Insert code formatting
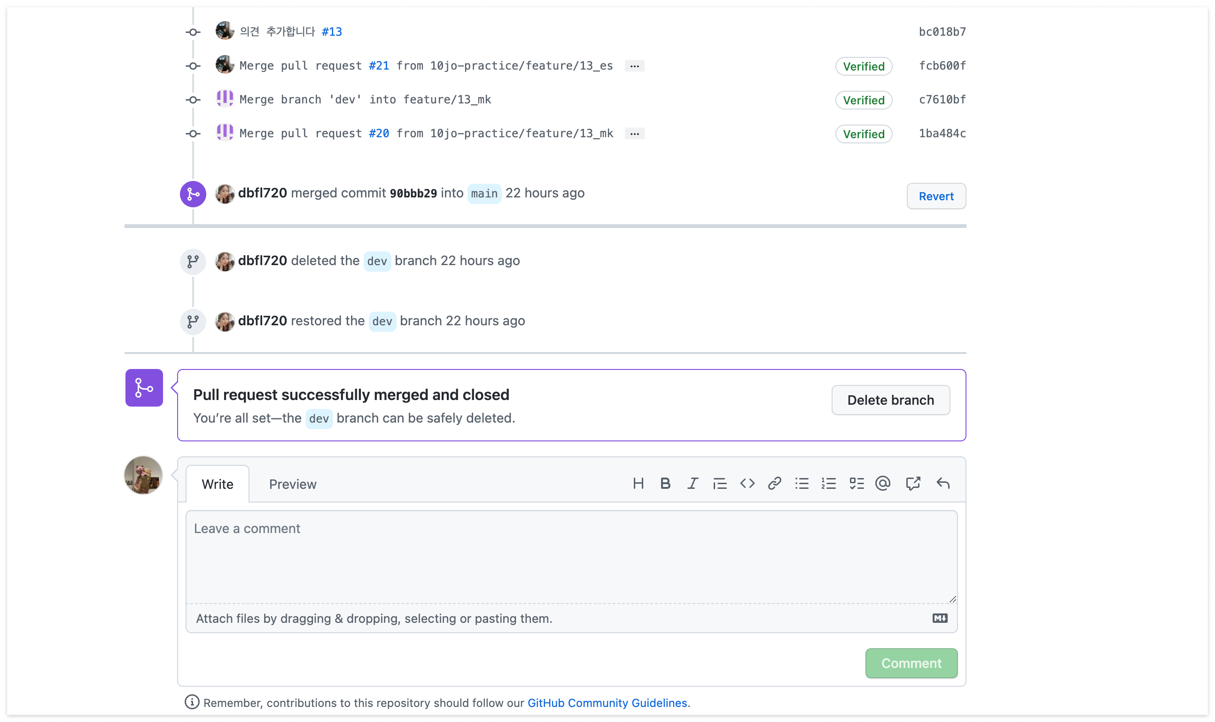 (x=747, y=484)
